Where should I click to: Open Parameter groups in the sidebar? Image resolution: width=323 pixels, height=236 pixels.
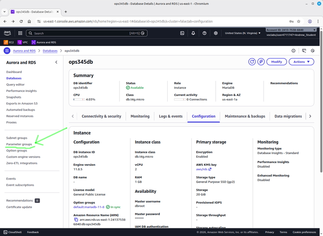pos(19,144)
